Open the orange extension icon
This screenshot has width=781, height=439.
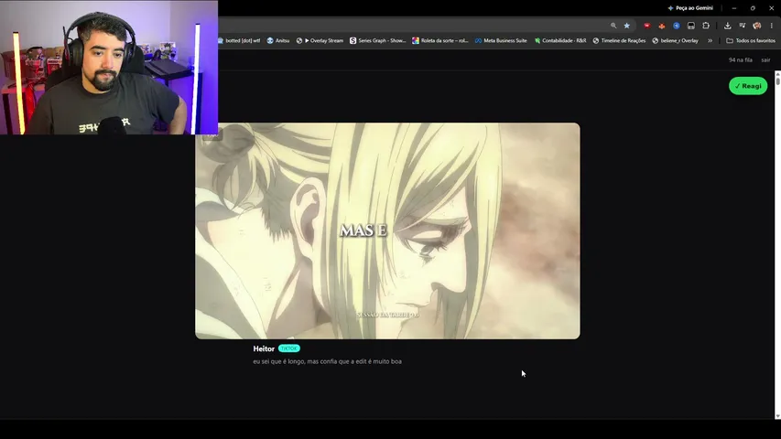(x=661, y=26)
